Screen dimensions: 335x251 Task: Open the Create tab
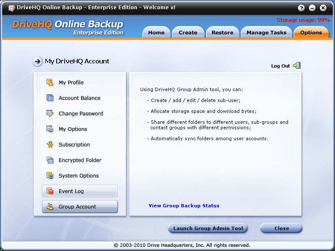pos(188,33)
